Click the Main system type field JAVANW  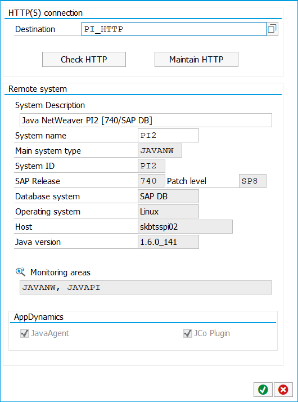[160, 150]
